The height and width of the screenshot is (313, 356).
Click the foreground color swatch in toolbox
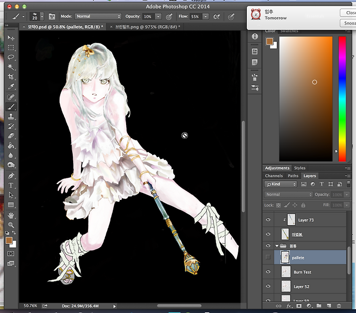(9, 240)
